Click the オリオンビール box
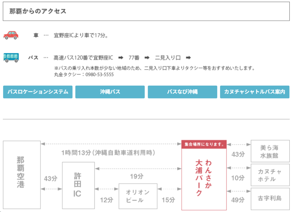The image size is (292, 212). pyautogui.click(x=138, y=196)
